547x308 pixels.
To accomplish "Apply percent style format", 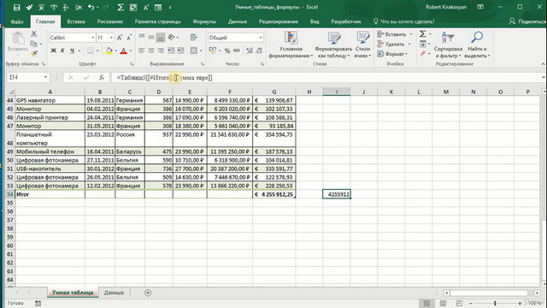I will (227, 50).
